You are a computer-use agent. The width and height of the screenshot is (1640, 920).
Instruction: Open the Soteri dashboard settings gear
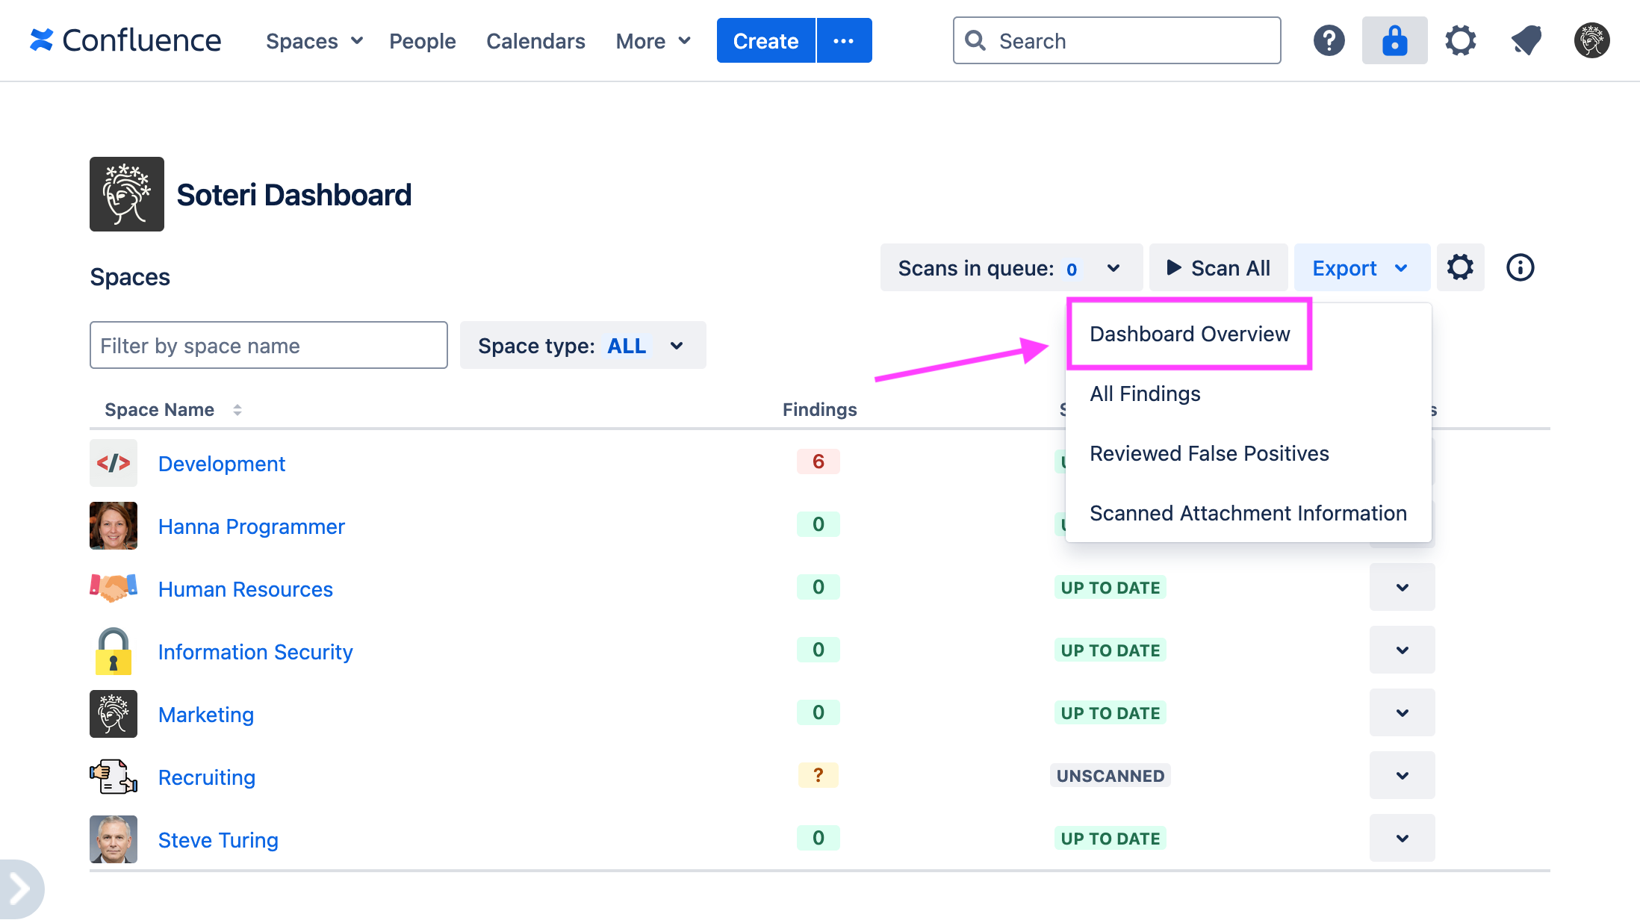(x=1460, y=267)
